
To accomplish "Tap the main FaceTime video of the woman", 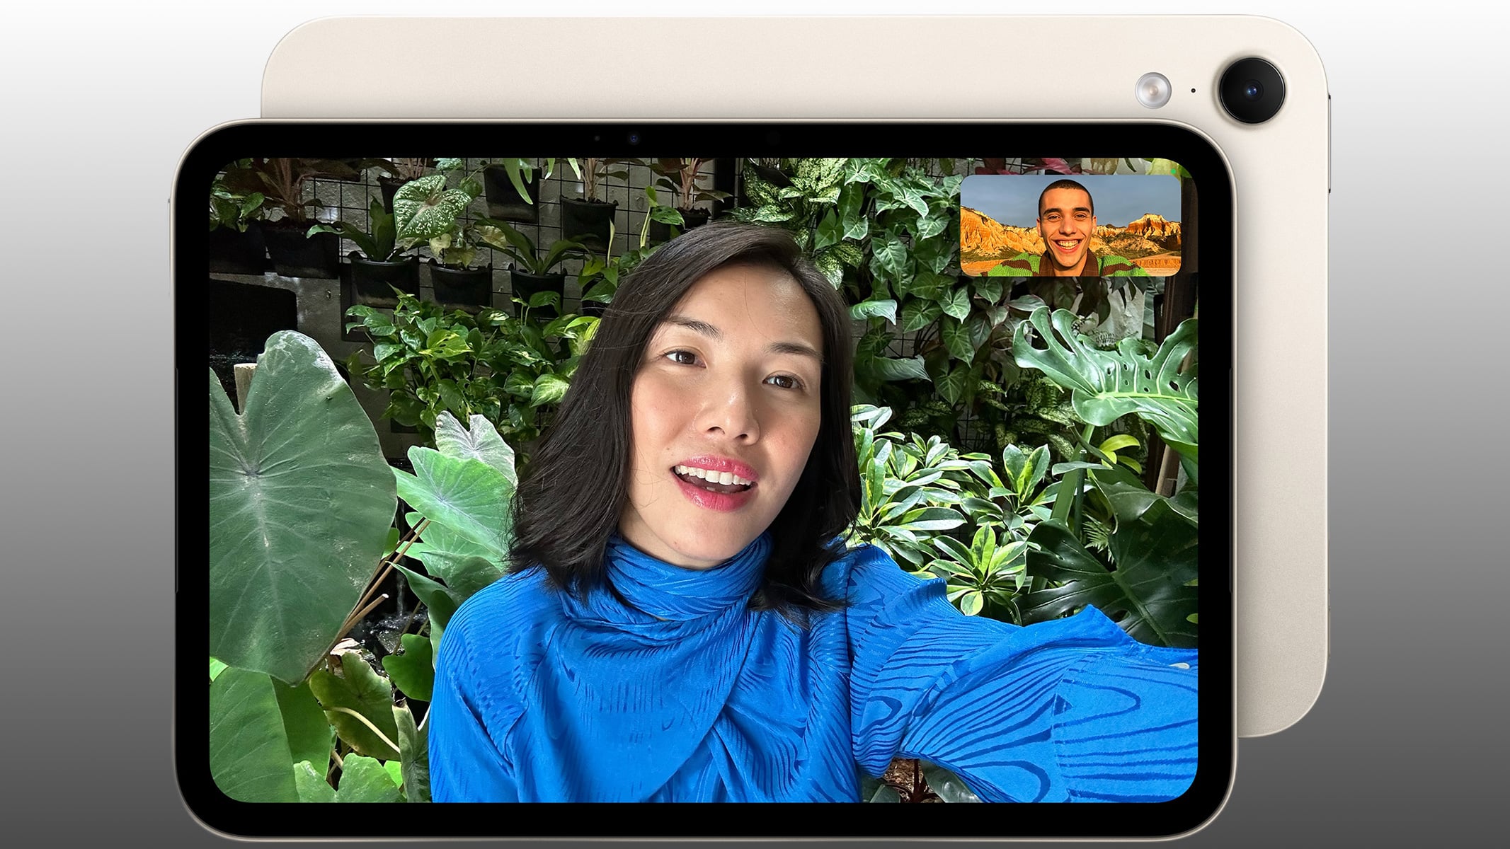I will (704, 480).
